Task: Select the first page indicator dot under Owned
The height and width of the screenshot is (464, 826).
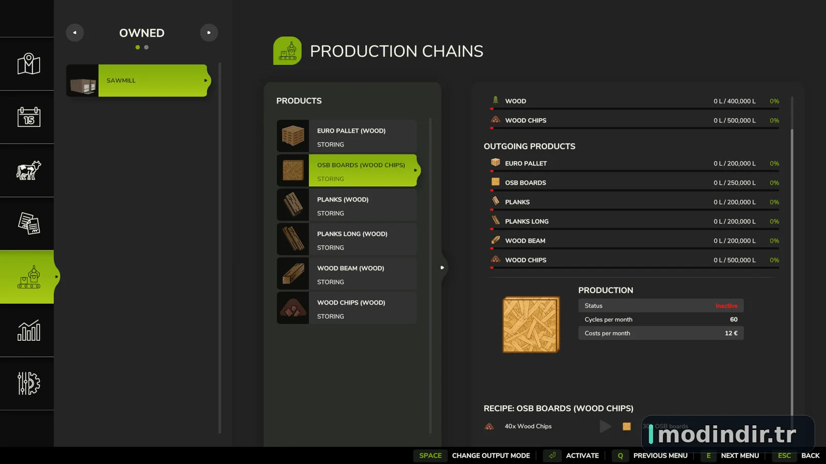Action: click(x=138, y=47)
